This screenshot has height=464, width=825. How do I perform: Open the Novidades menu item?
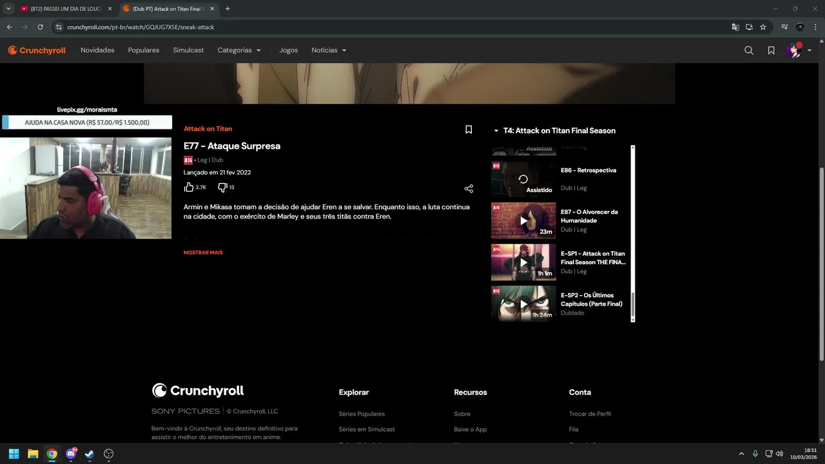pos(97,50)
